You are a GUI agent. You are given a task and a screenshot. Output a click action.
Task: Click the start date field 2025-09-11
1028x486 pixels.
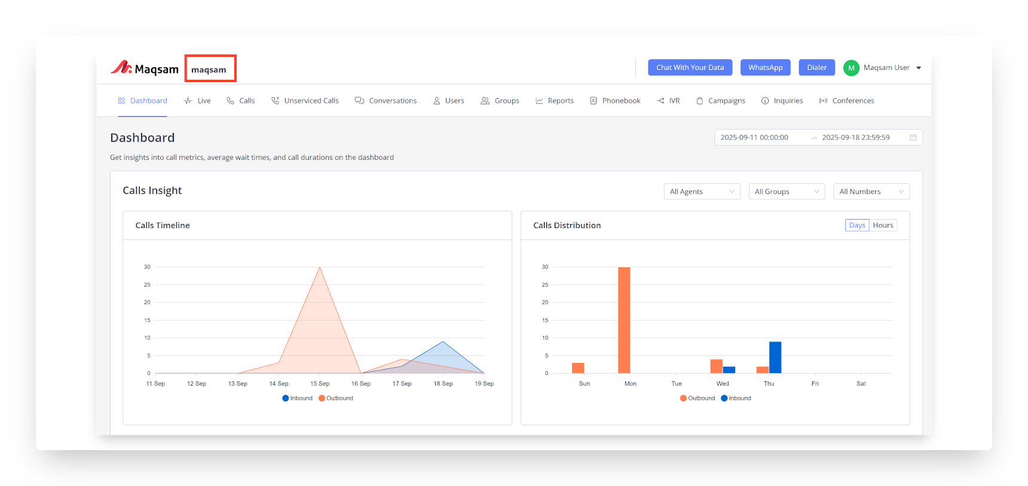click(754, 137)
